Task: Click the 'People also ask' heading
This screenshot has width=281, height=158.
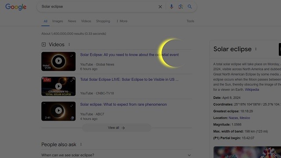Action: click(x=59, y=144)
